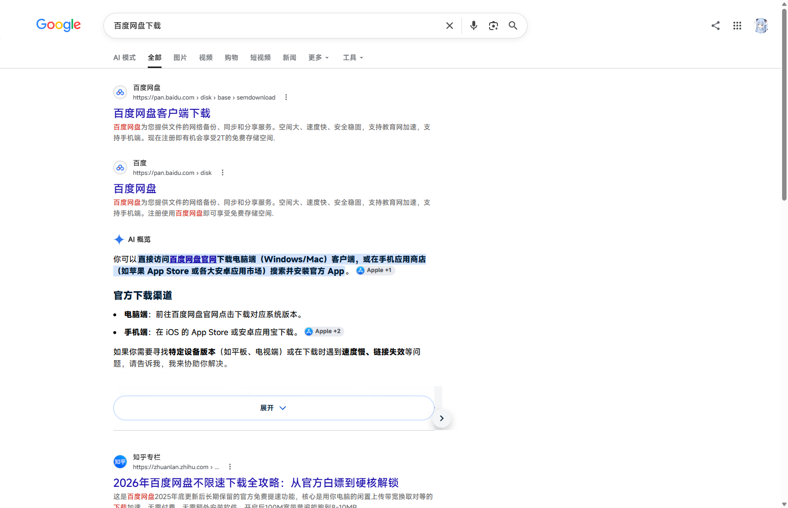
Task: Click the 知乎专栏 source name
Action: coord(147,457)
